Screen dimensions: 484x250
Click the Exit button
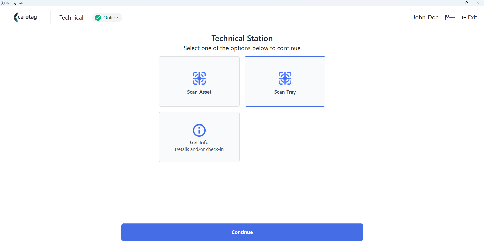[469, 17]
